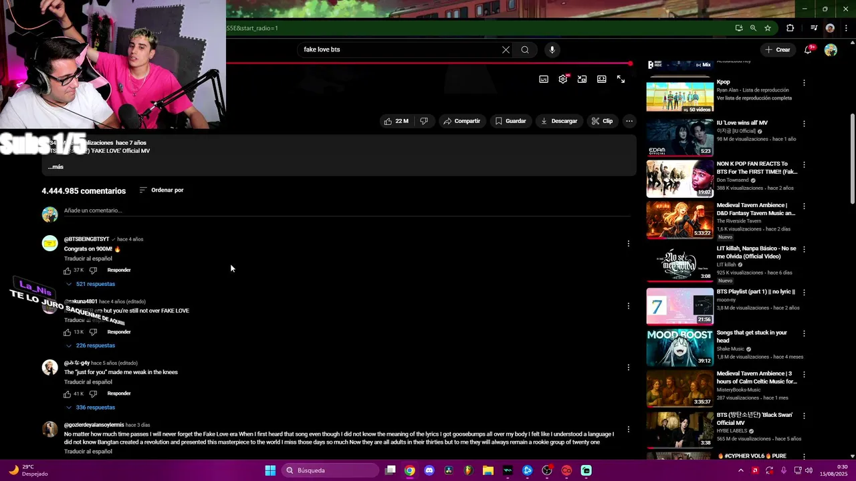856x481 pixels.
Task: Expand 226 respuestas
Action: pyautogui.click(x=90, y=345)
